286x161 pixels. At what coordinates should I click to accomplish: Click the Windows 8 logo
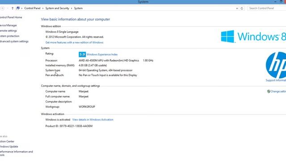(x=253, y=37)
